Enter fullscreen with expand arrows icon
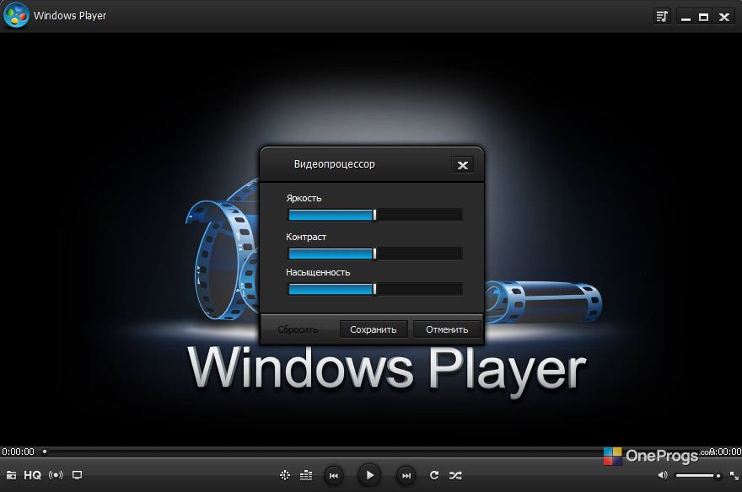 734,475
